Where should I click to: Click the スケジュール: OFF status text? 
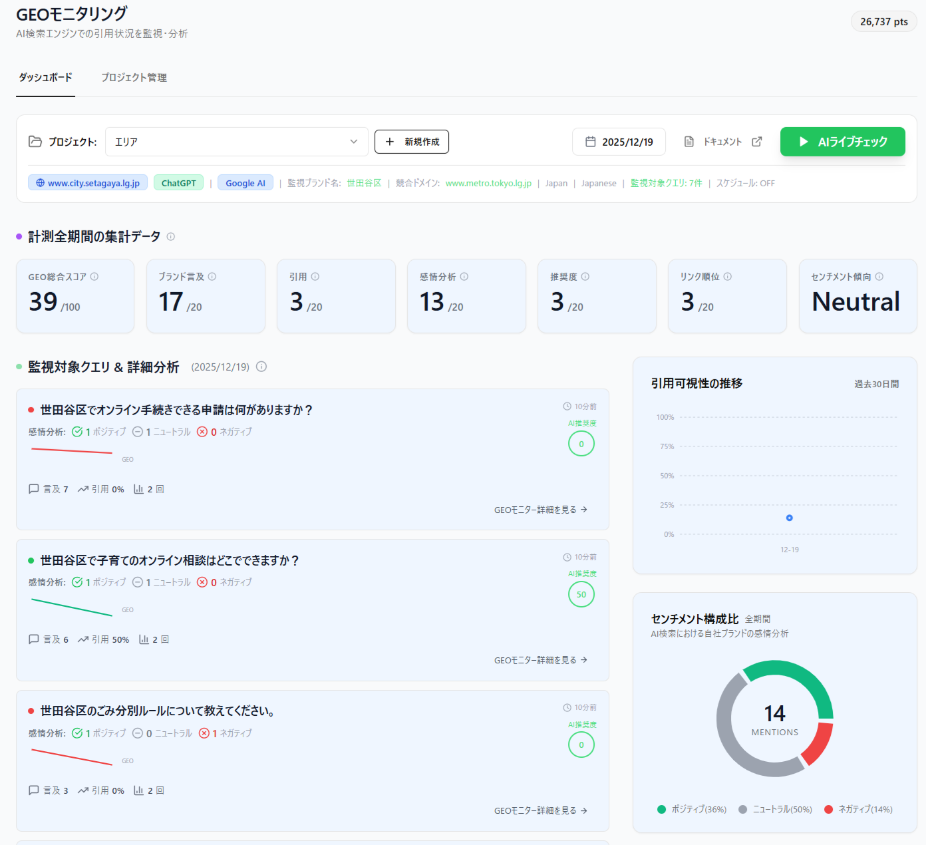click(746, 183)
